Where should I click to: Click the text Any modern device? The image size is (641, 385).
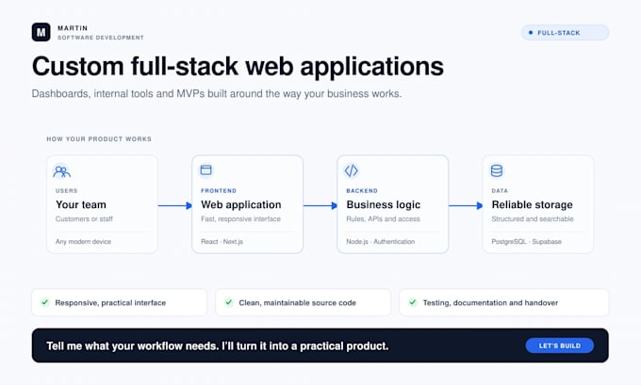point(83,241)
